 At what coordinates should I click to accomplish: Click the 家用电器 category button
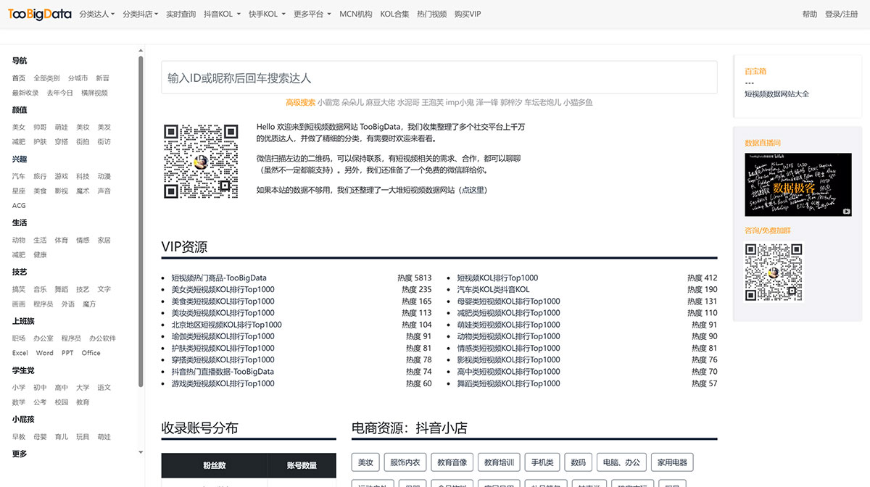(x=671, y=462)
